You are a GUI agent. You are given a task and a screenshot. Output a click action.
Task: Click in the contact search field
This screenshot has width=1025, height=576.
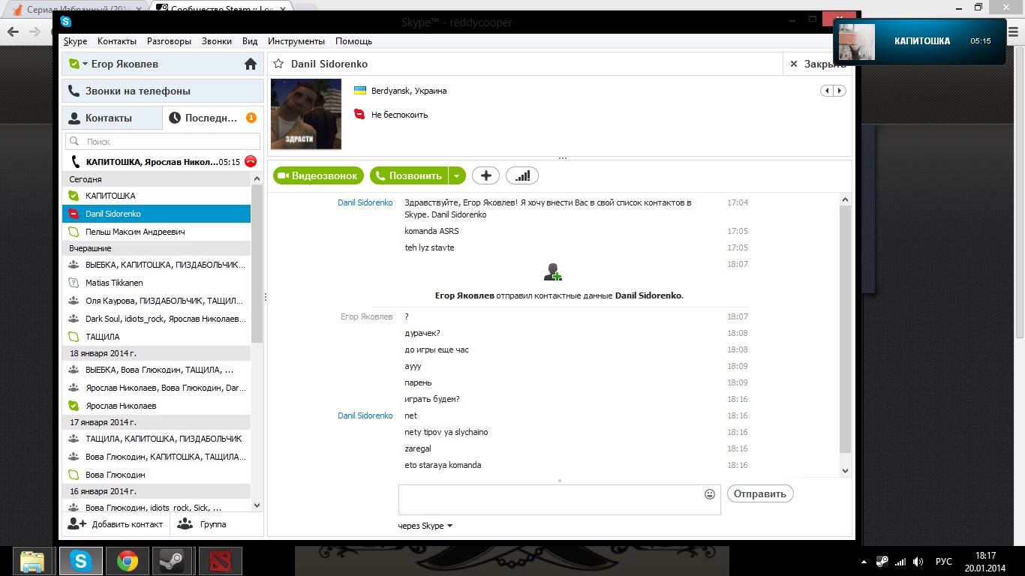(x=163, y=141)
